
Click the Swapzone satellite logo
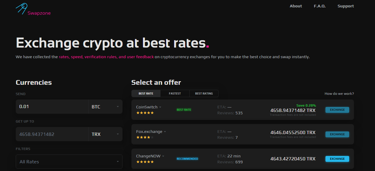[x=22, y=8]
